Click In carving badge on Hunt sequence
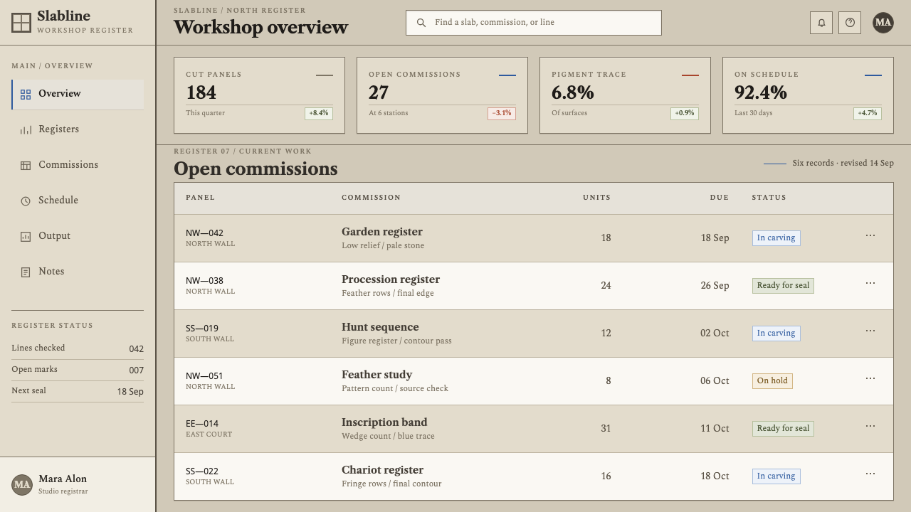Screen dimensions: 911x512 (776, 334)
